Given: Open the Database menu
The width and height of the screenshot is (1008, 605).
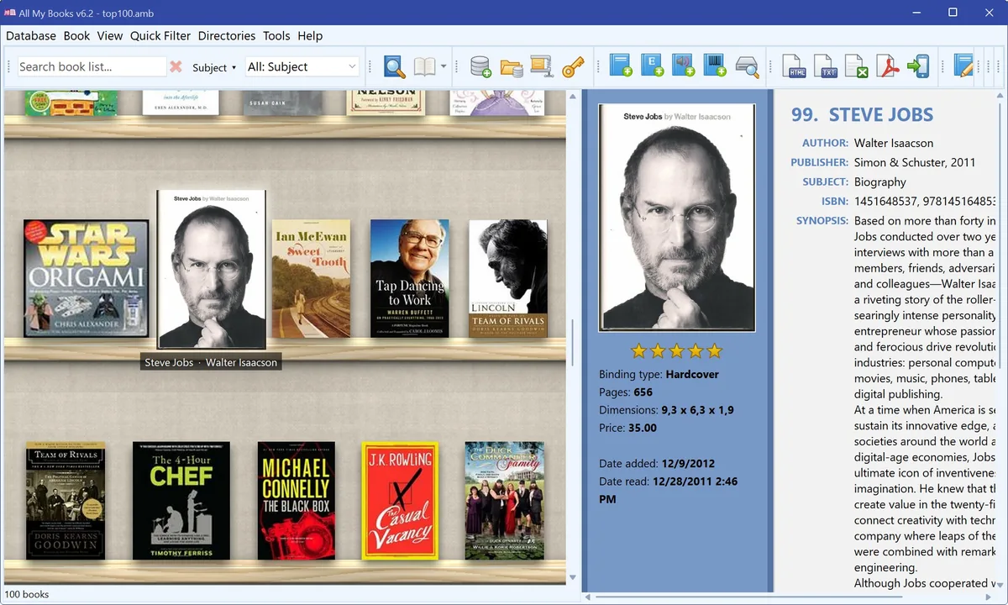Looking at the screenshot, I should click(31, 35).
